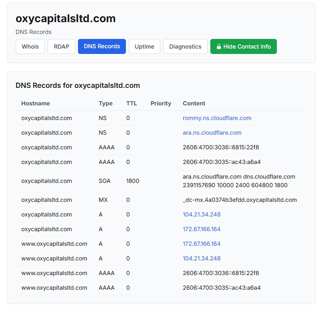This screenshot has width=323, height=309.
Task: Click 172.67.166.164 in the root domain A record
Action: tap(201, 229)
